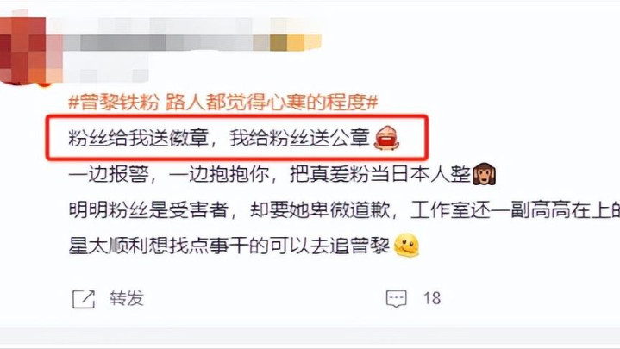Click the yellow hugging face emoji
The image size is (620, 349).
tap(406, 246)
